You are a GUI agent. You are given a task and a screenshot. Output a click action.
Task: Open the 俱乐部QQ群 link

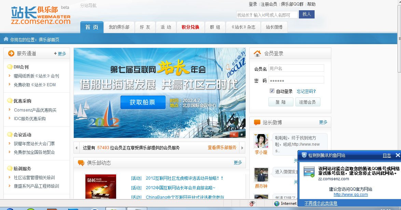292,4
